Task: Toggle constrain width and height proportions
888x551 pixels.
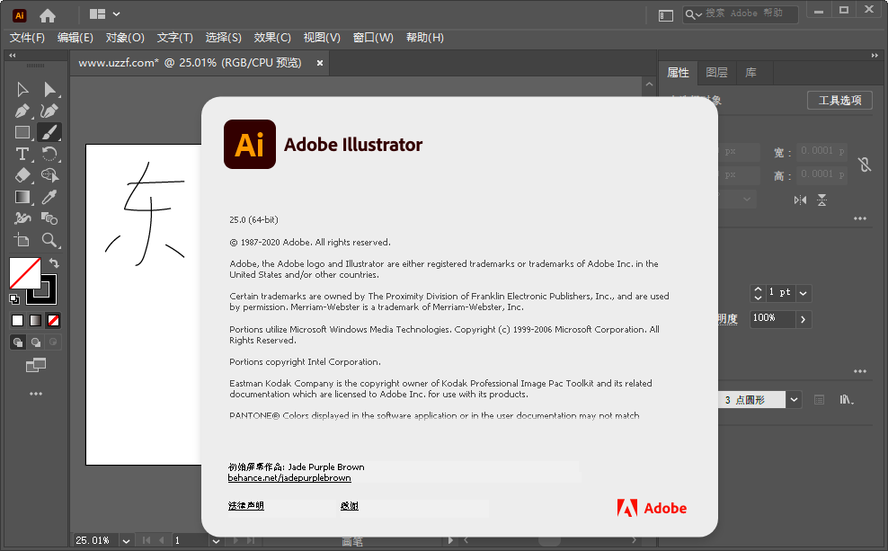Action: click(865, 164)
